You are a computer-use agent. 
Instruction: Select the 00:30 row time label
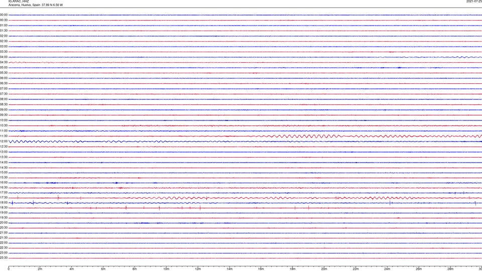(4, 20)
